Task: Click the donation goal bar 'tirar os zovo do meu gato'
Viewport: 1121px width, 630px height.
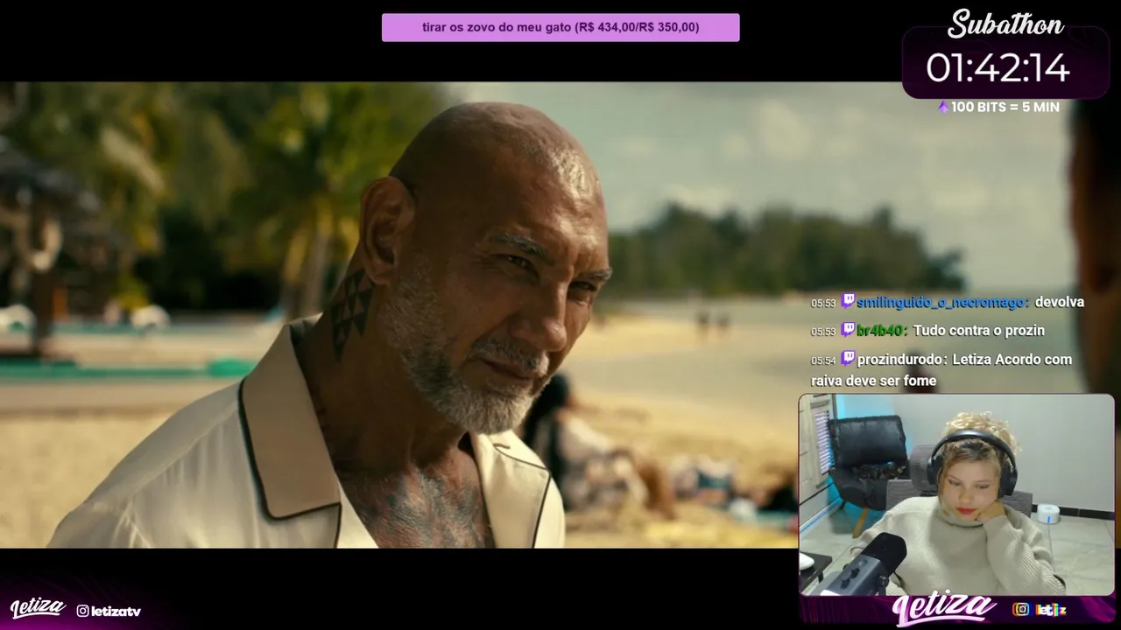Action: pyautogui.click(x=560, y=27)
